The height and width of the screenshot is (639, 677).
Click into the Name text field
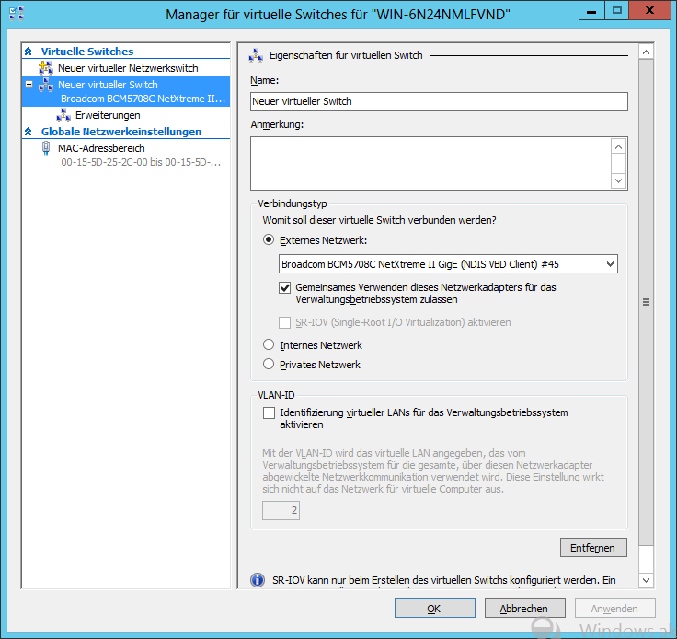[439, 101]
